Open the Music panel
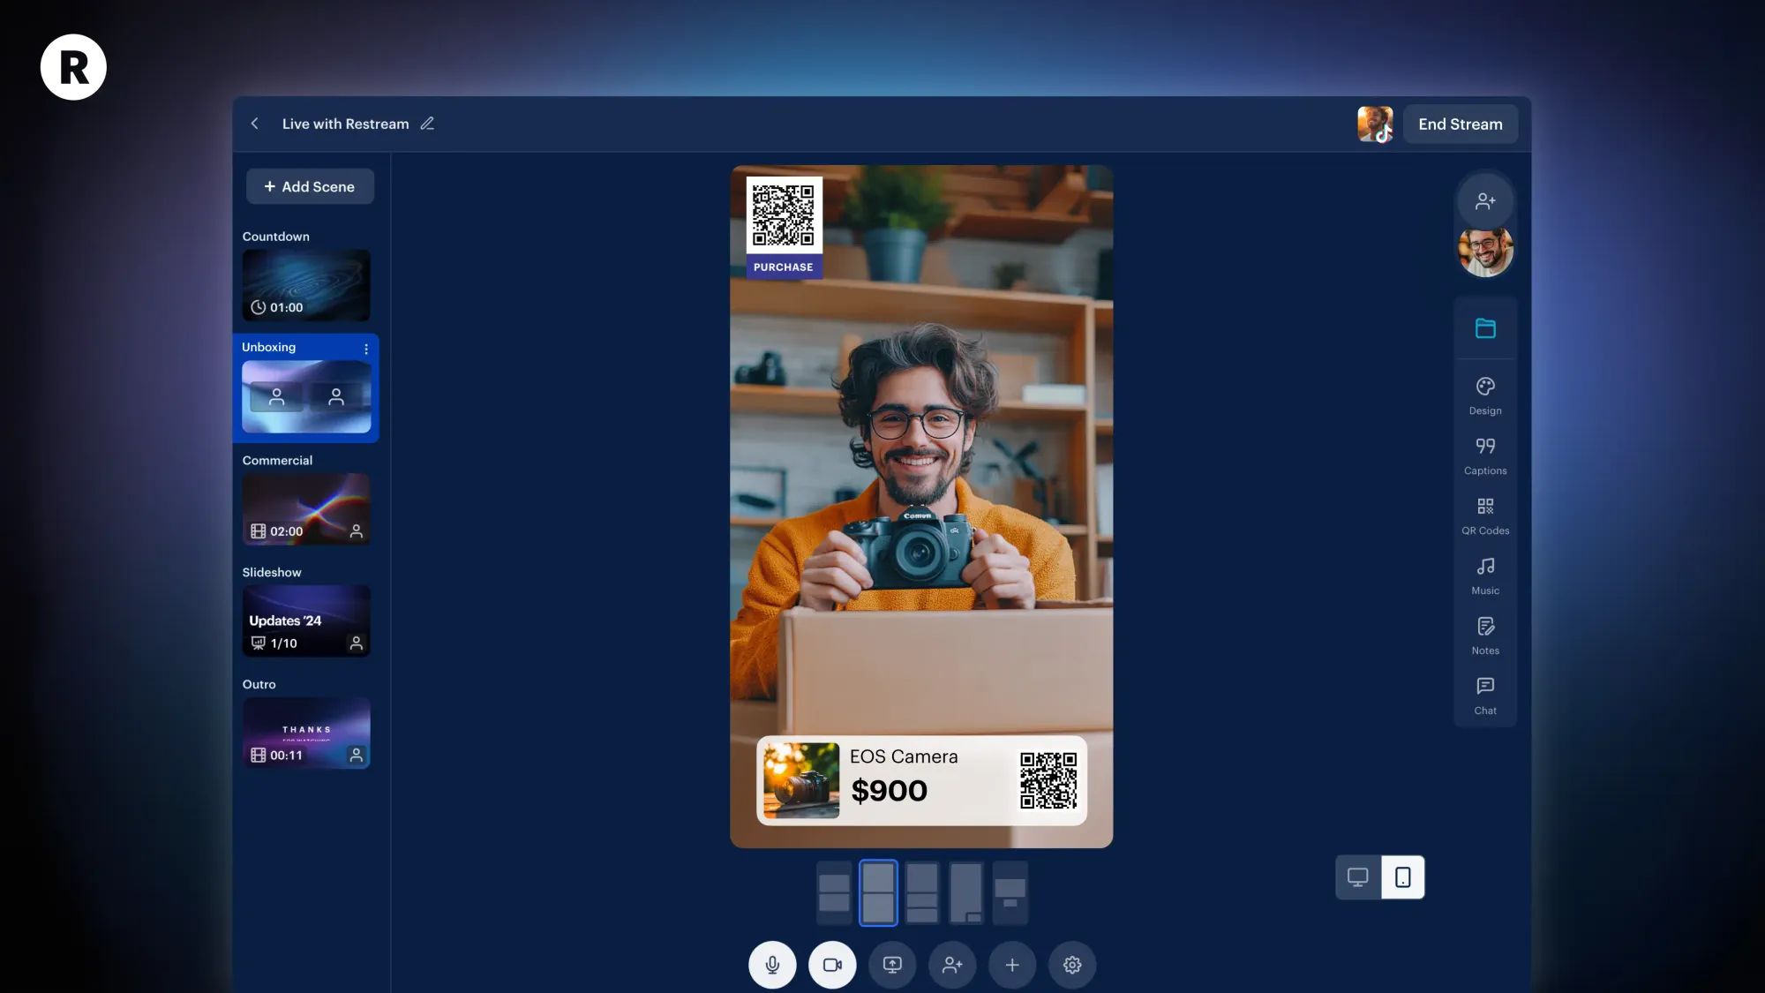Screen dimensions: 1765x993 pyautogui.click(x=1485, y=575)
